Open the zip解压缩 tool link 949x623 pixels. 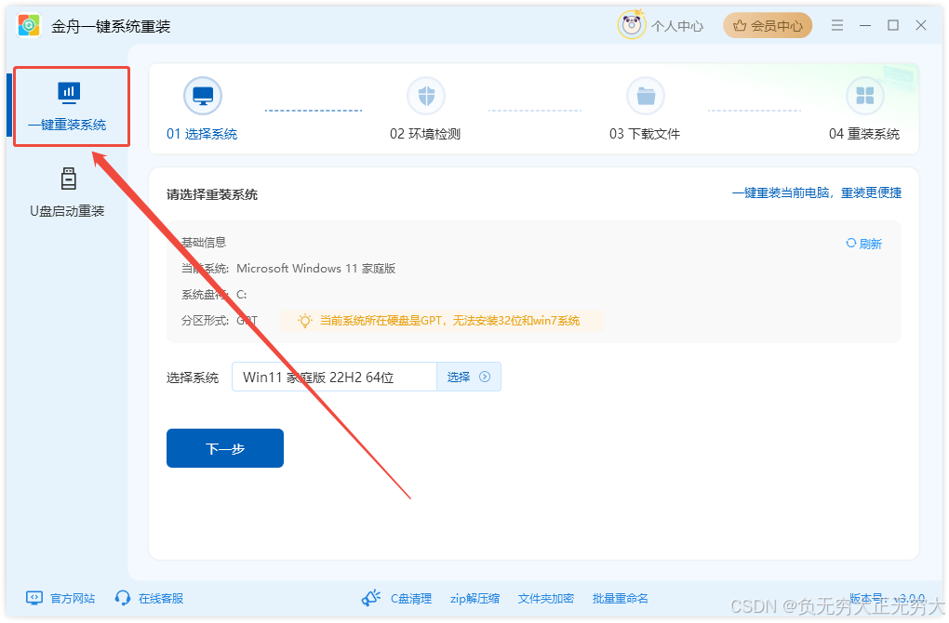475,598
